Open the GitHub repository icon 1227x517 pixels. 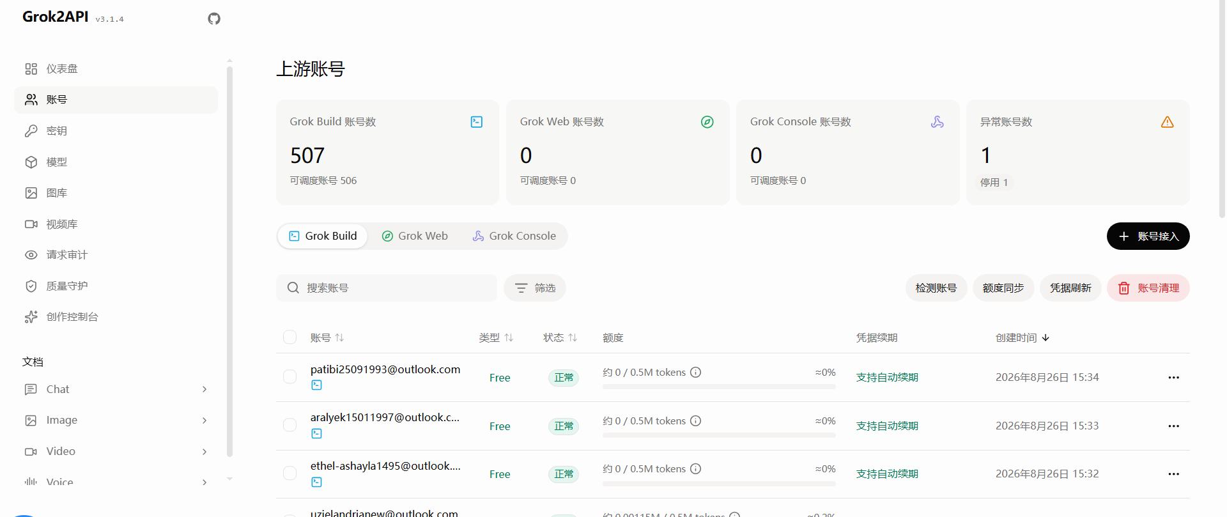pyautogui.click(x=214, y=19)
